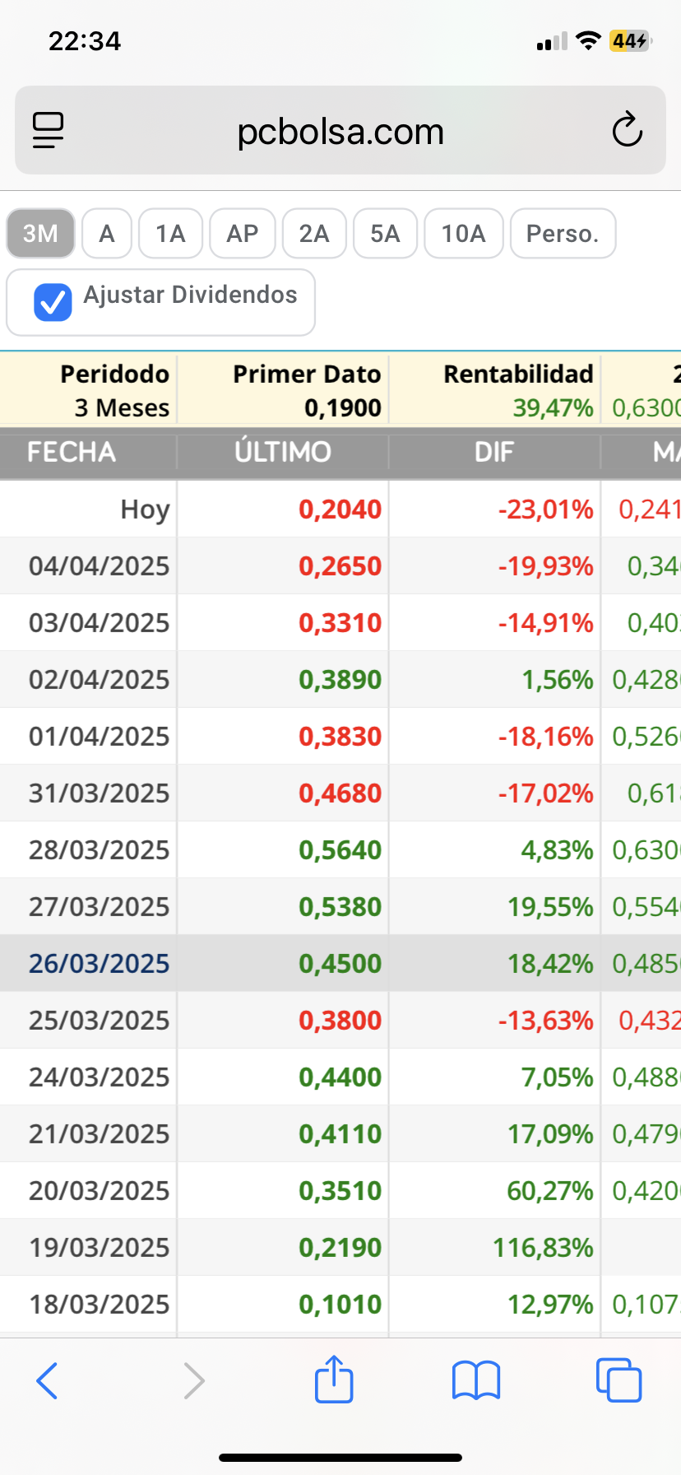Screen dimensions: 681x1475
Task: Open the page settings icon in address bar
Action: [x=48, y=131]
